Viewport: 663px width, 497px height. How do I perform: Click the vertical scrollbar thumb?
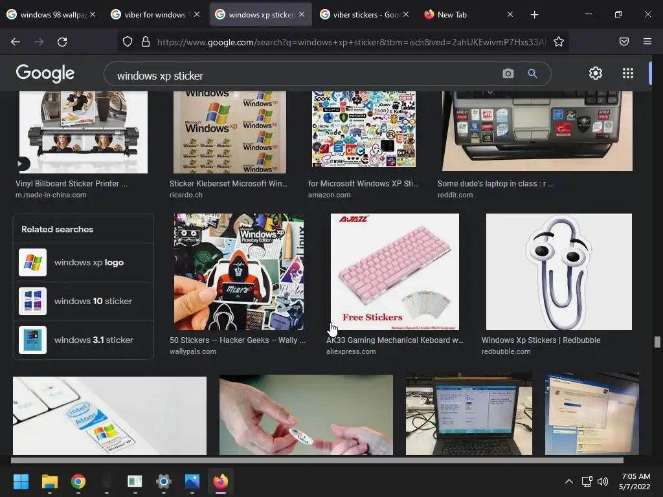[657, 342]
